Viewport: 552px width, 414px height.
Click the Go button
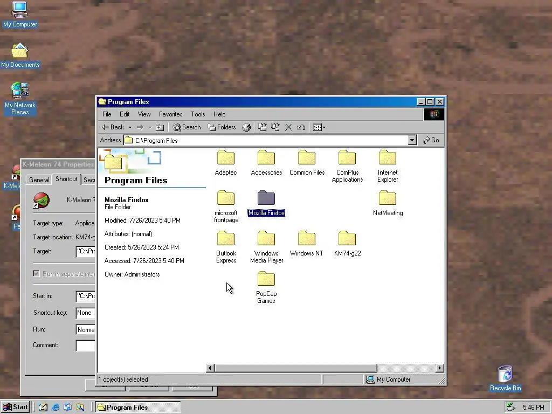coord(431,140)
